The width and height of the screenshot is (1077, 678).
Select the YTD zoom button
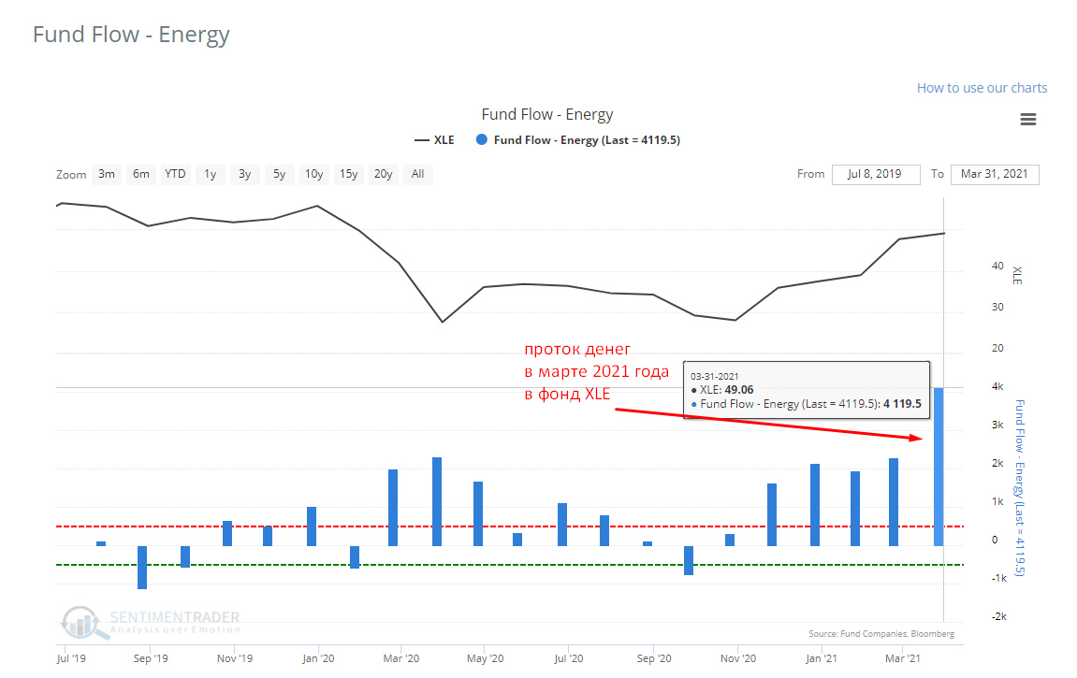(x=175, y=174)
